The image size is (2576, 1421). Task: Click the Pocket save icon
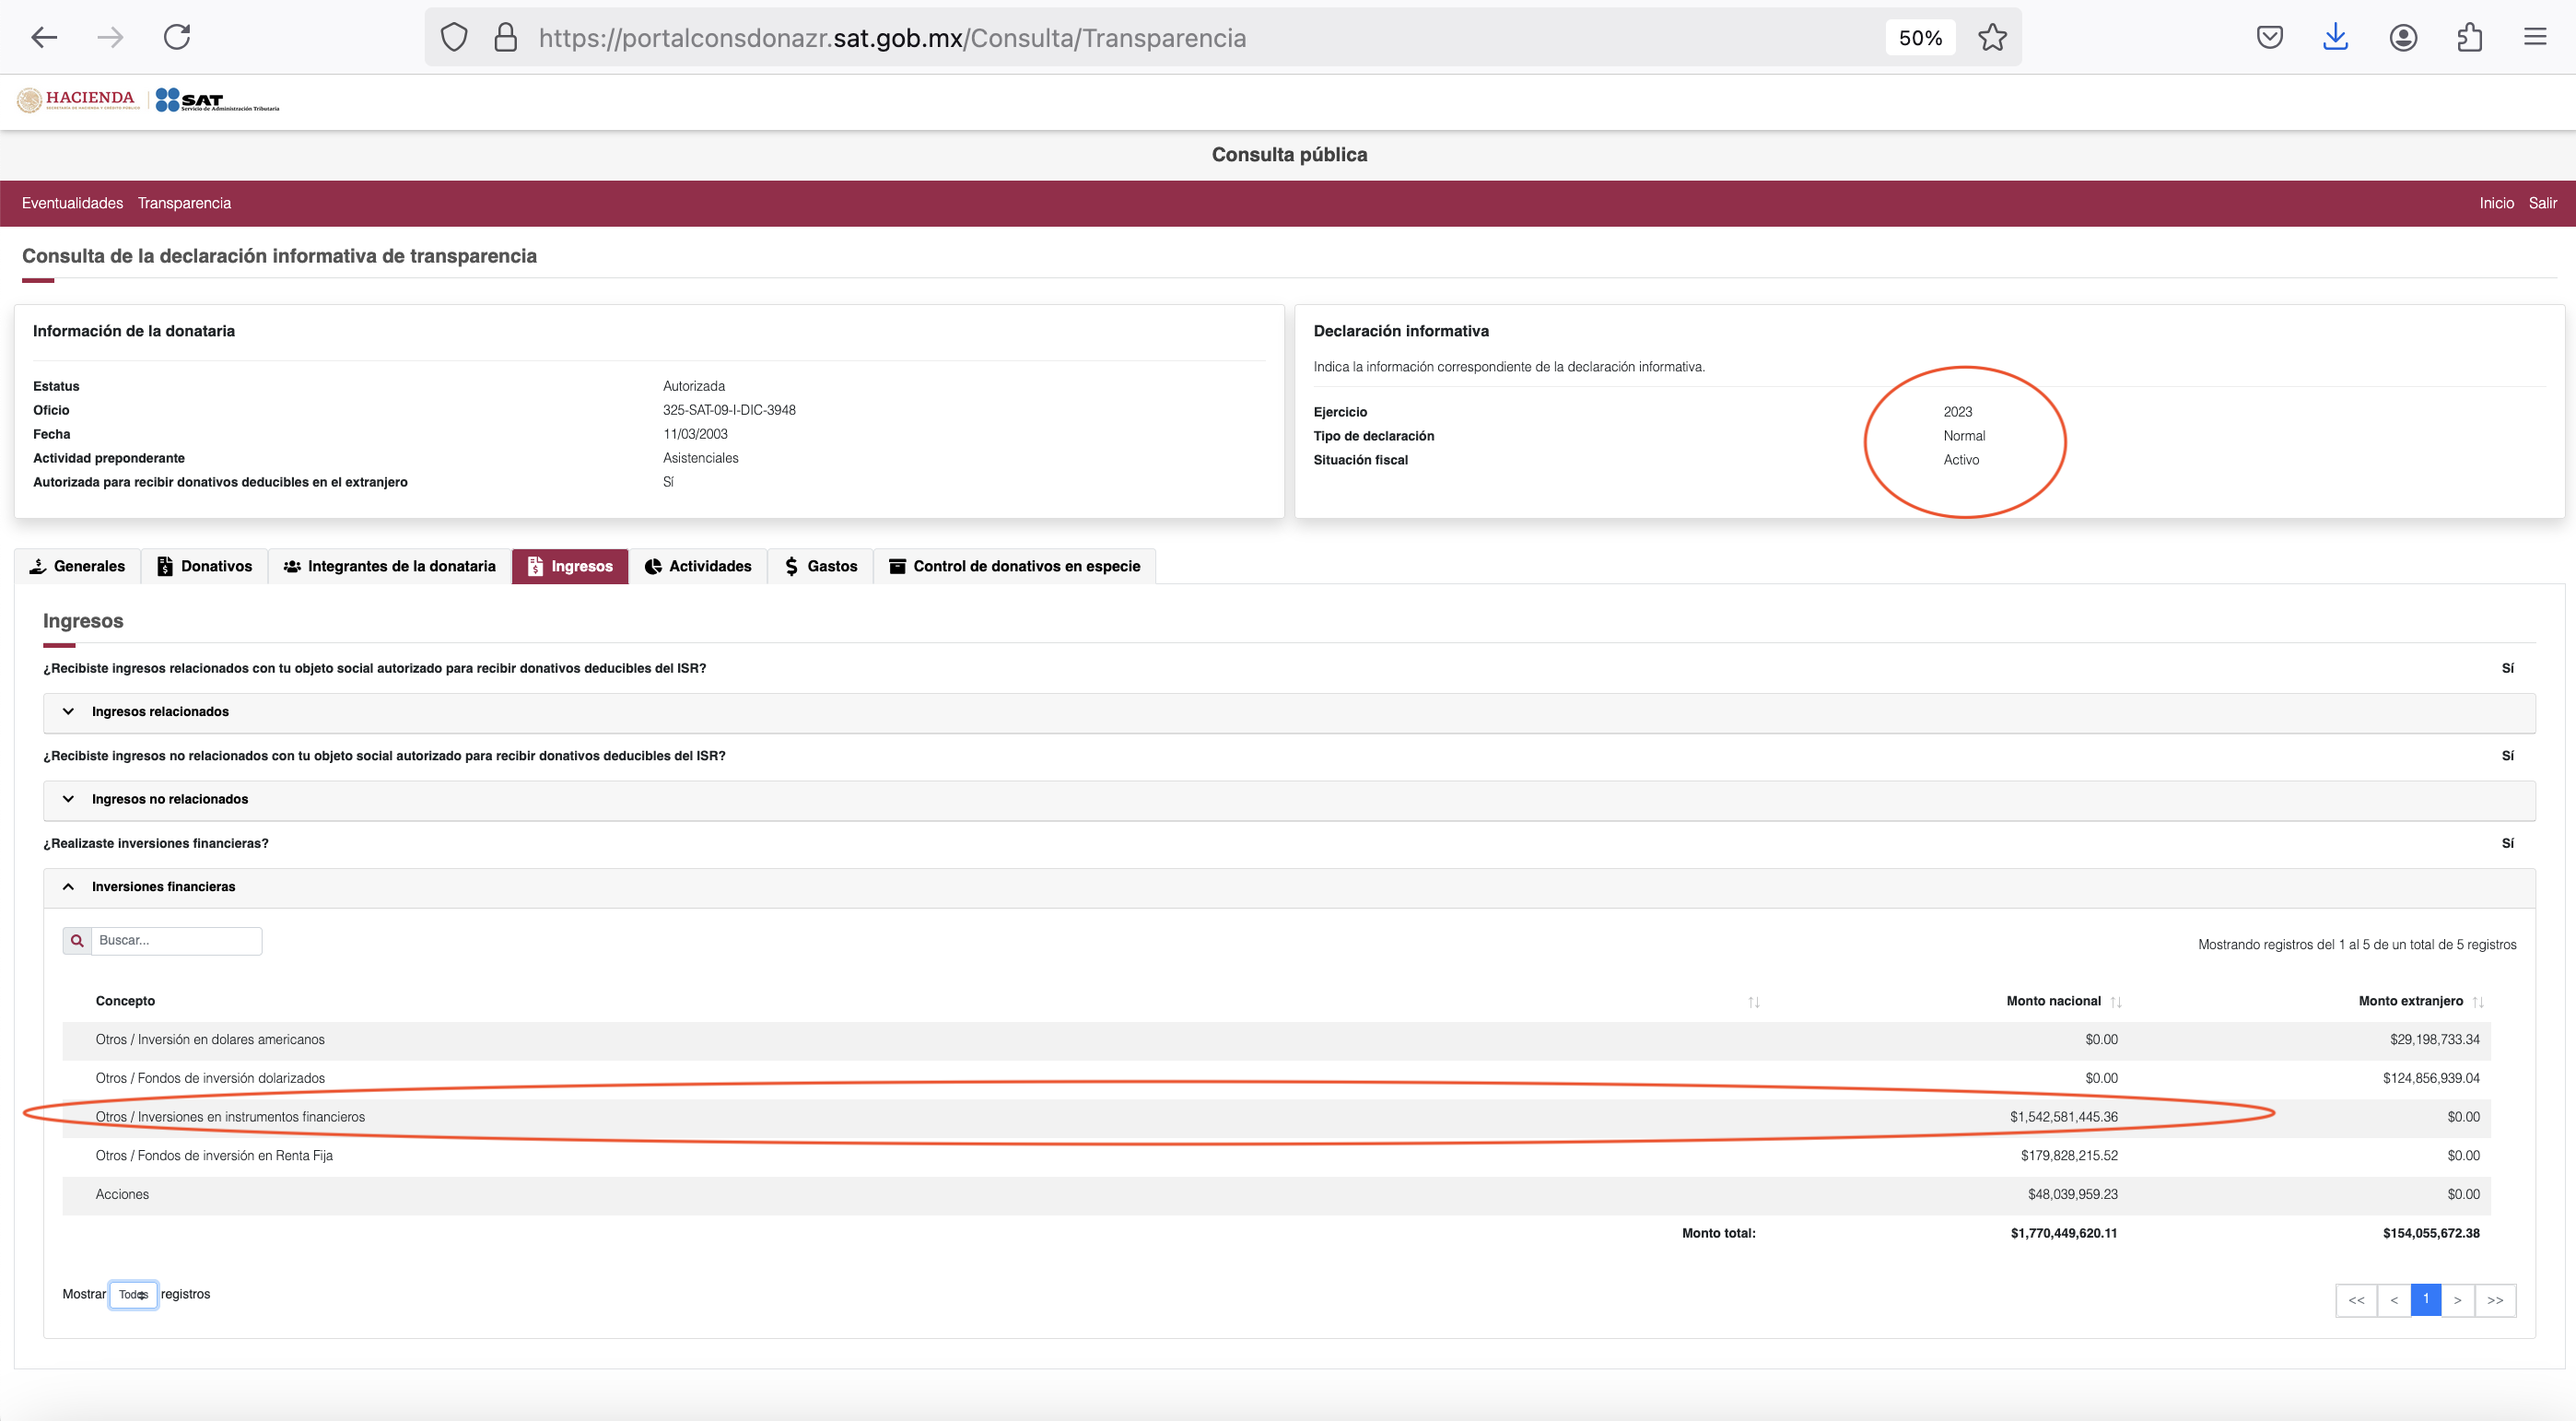(x=2269, y=38)
